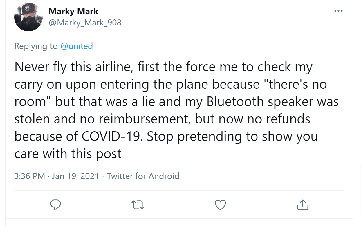Viewport: 361px width, 226px height.
Task: Open the share tweet icon
Action: pos(303,205)
